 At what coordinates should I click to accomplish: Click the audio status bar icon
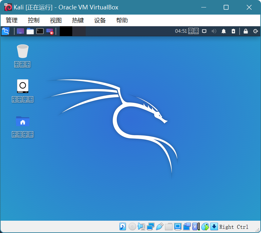coord(142,227)
